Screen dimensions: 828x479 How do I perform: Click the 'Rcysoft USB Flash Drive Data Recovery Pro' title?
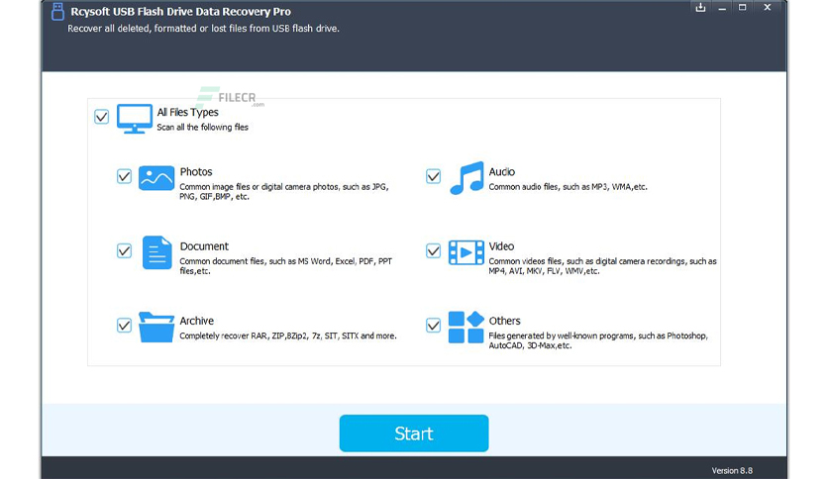[x=180, y=12]
